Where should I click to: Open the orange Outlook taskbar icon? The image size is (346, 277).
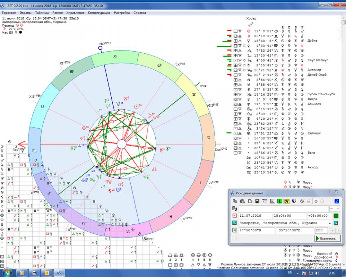point(47,273)
